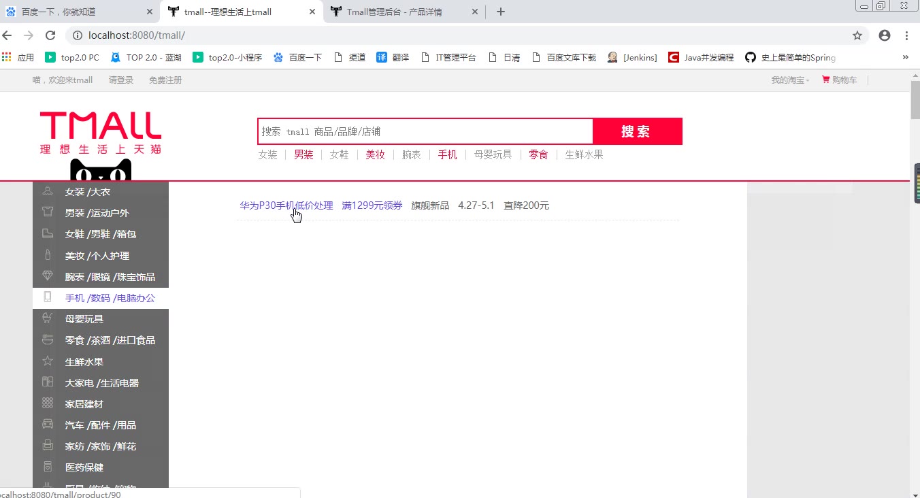Screen dimensions: 920x498
Task: Expand the 我的淘宝 dropdown
Action: click(x=790, y=80)
